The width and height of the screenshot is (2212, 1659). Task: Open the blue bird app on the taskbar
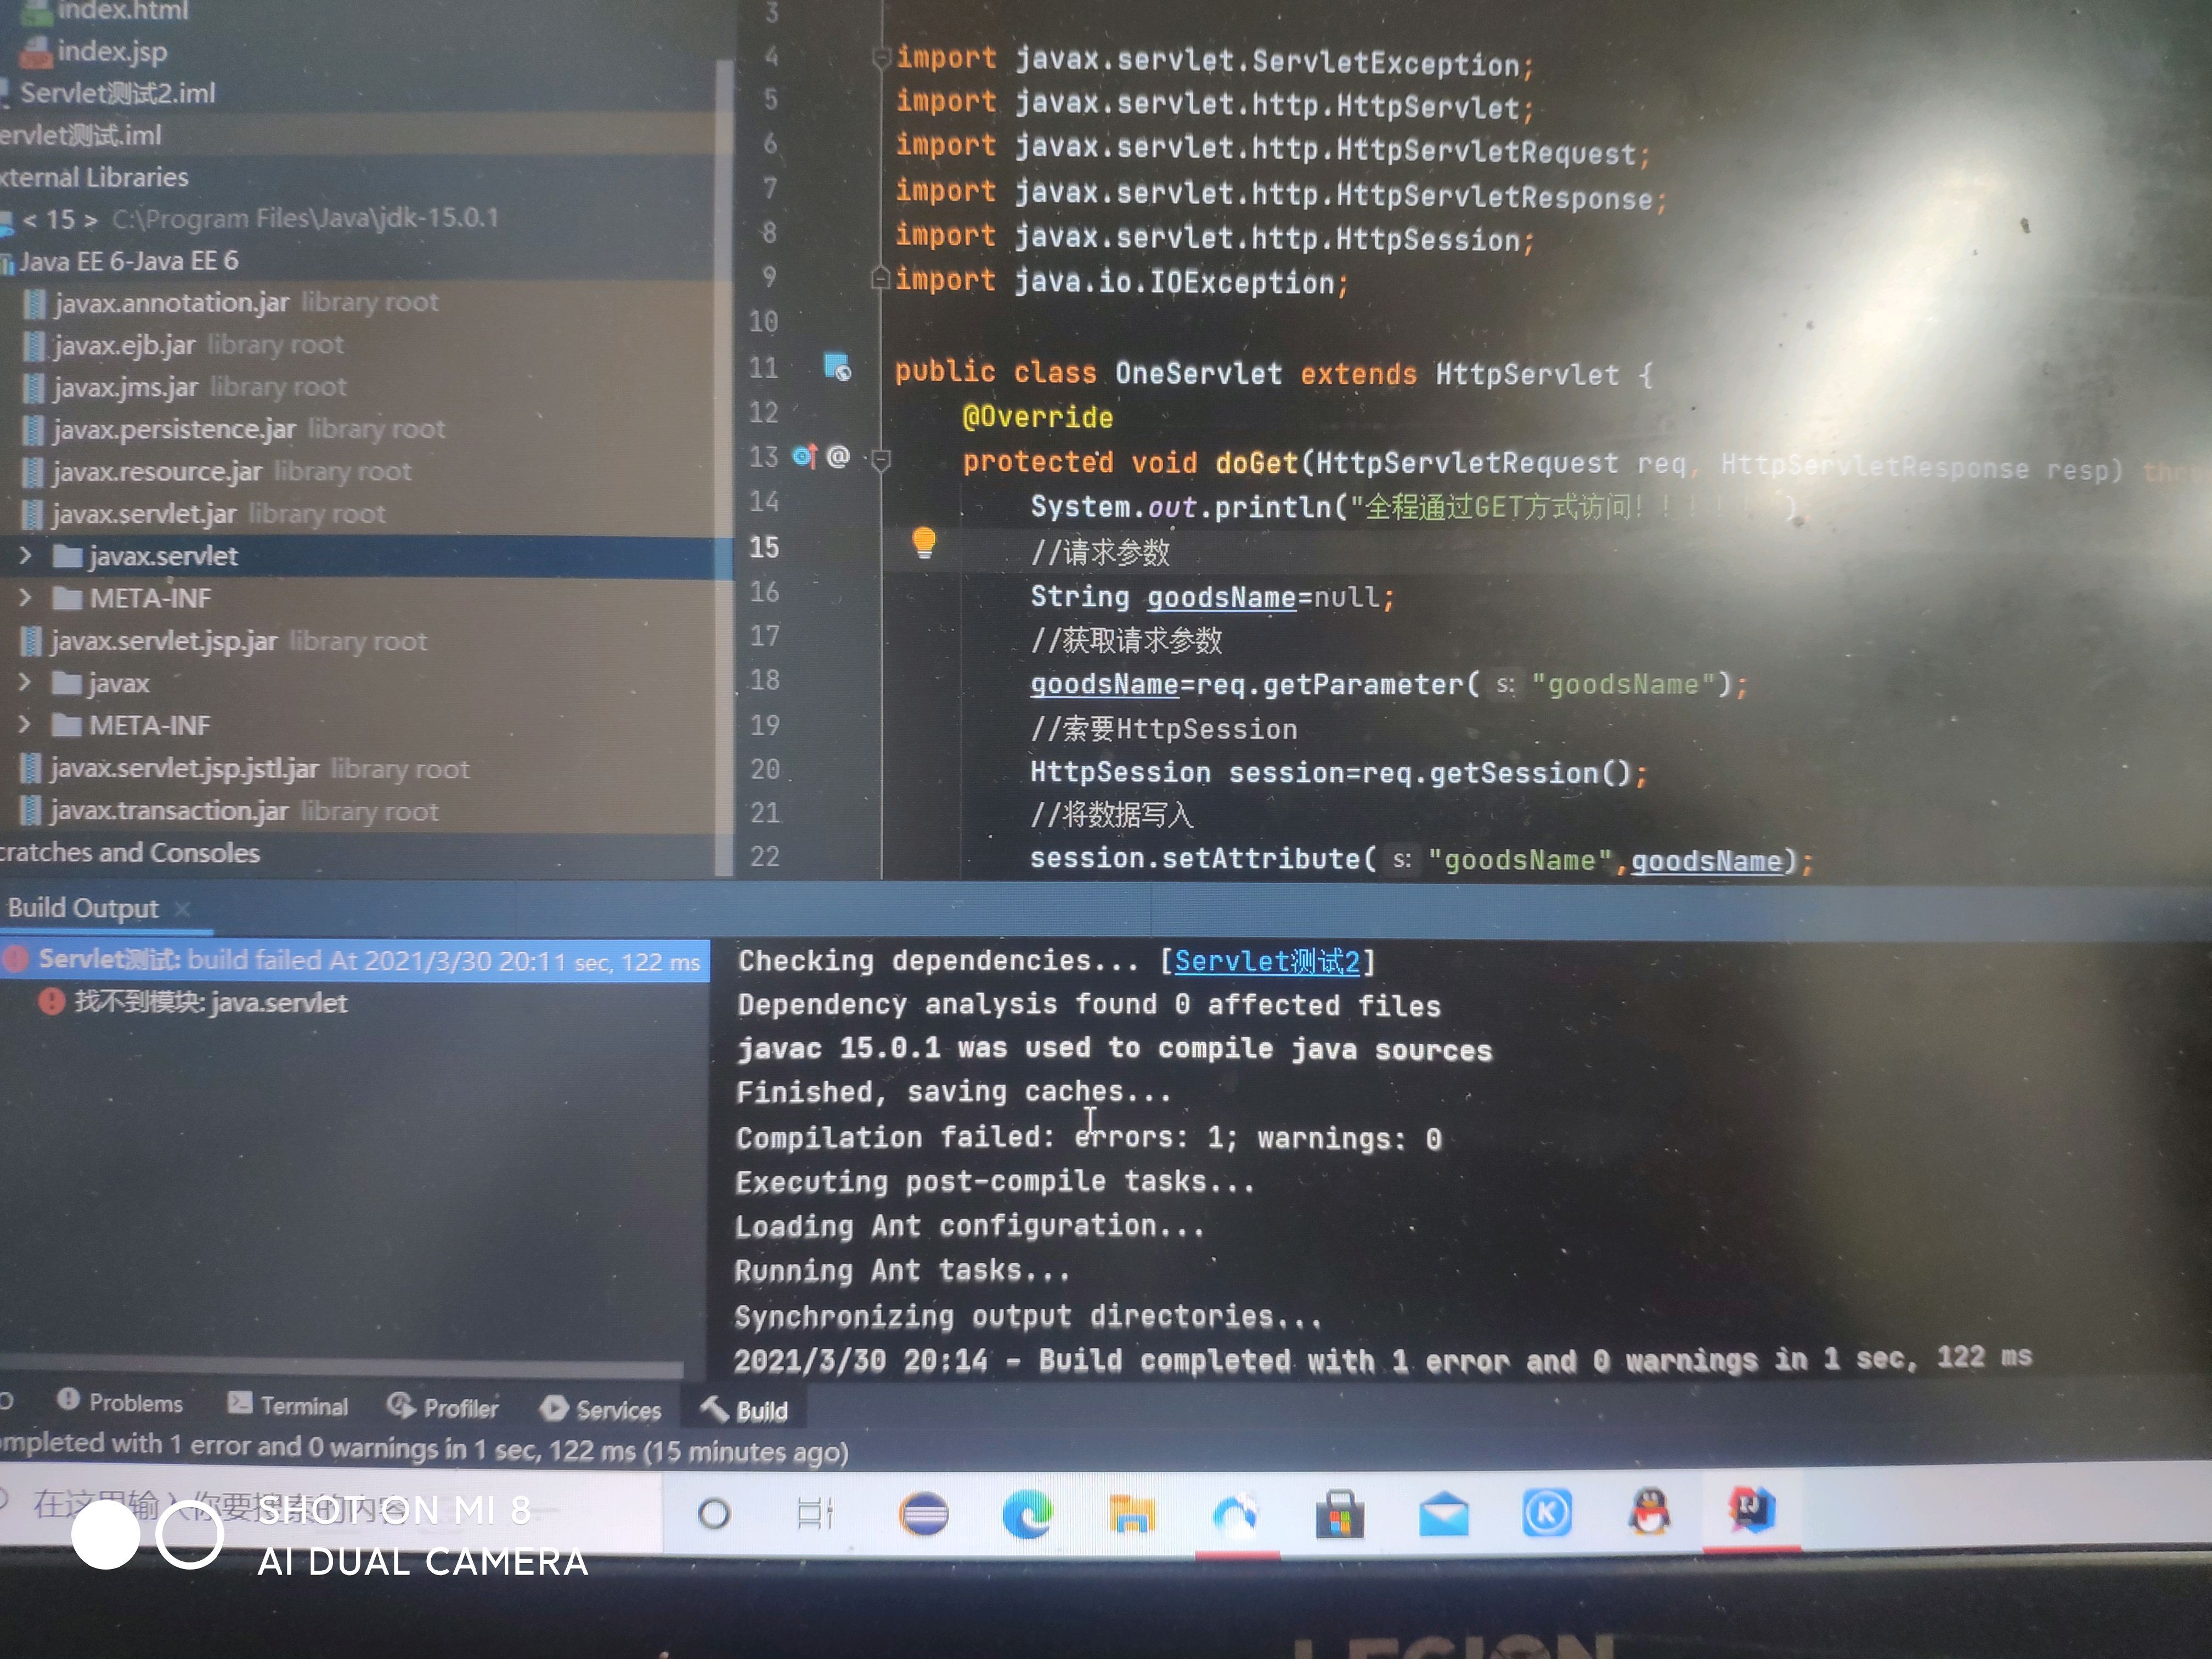(1236, 1514)
